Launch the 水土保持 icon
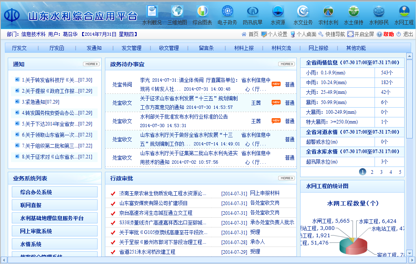 (353, 12)
